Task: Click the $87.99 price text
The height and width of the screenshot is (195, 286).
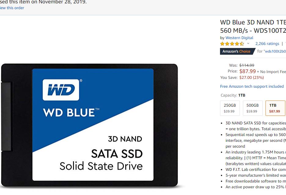Action: [x=248, y=71]
